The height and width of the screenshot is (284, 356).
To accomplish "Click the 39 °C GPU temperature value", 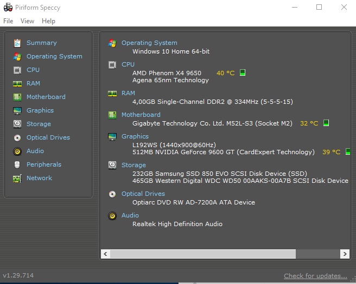I will [x=331, y=152].
